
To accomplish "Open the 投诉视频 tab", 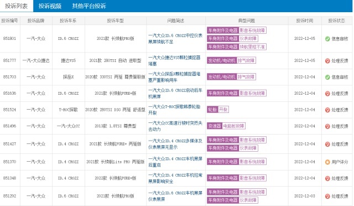I will (x=50, y=6).
